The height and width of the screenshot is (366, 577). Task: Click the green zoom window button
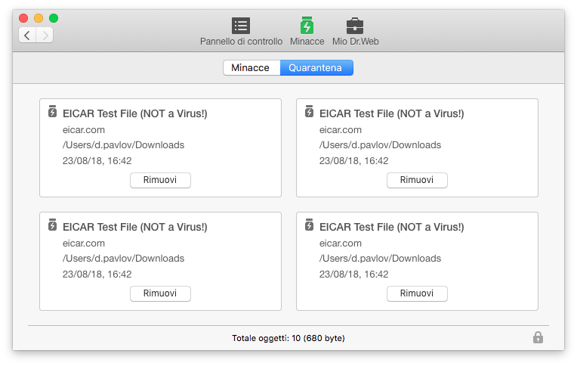(x=54, y=18)
